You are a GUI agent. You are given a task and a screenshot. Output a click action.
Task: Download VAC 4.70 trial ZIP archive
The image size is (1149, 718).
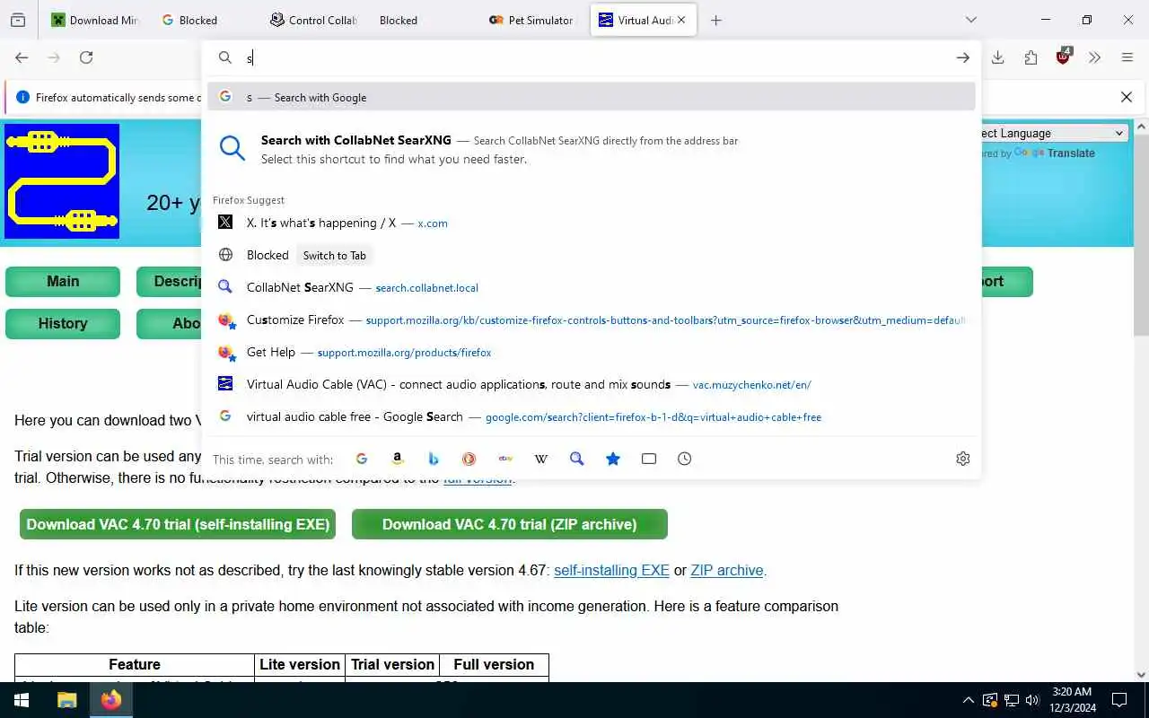[510, 524]
